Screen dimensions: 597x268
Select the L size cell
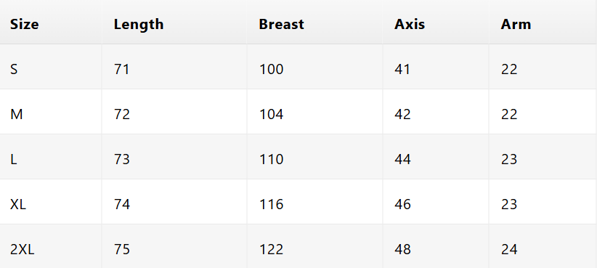(x=51, y=156)
